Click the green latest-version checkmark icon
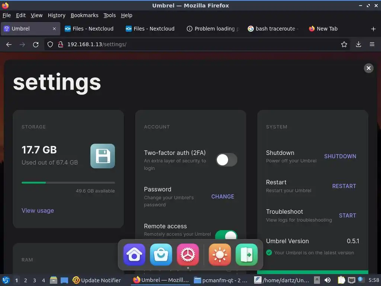 pos(269,253)
